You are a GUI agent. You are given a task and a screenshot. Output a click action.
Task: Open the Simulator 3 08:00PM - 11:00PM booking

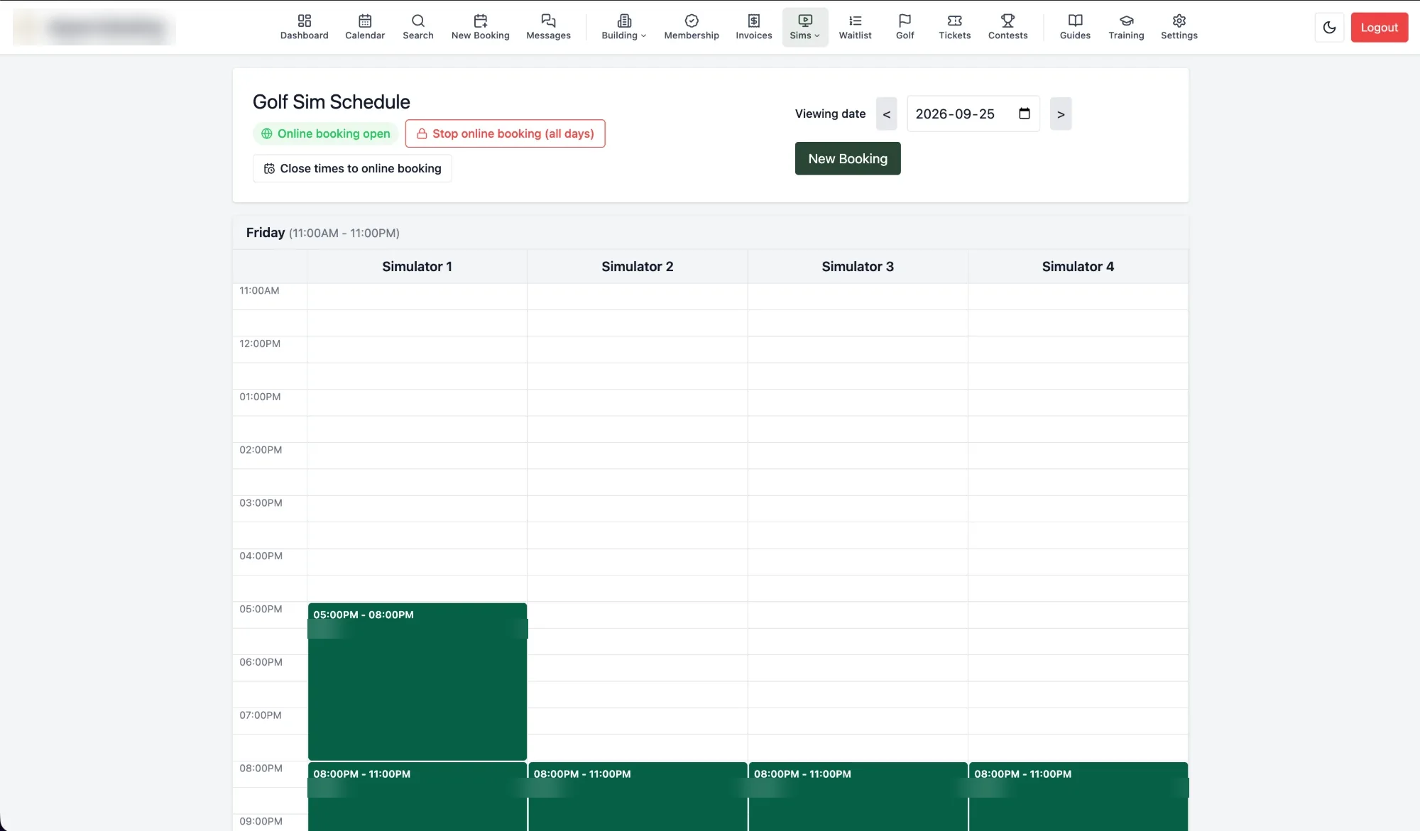[858, 796]
